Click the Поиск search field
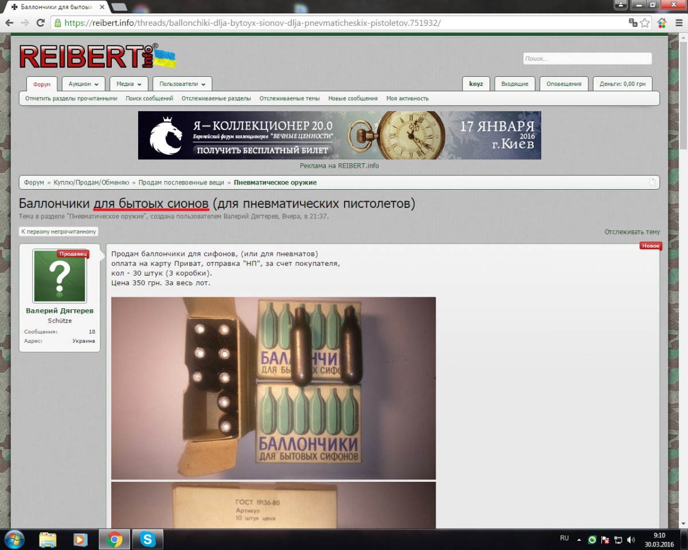This screenshot has height=550, width=688. (x=587, y=58)
